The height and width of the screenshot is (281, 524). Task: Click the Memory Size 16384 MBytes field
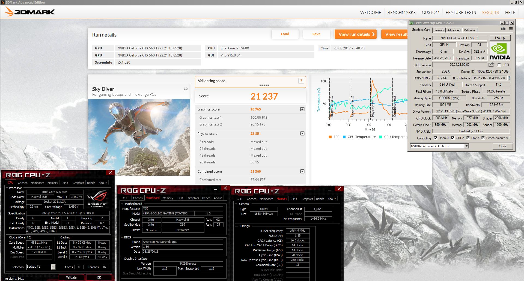(x=263, y=214)
